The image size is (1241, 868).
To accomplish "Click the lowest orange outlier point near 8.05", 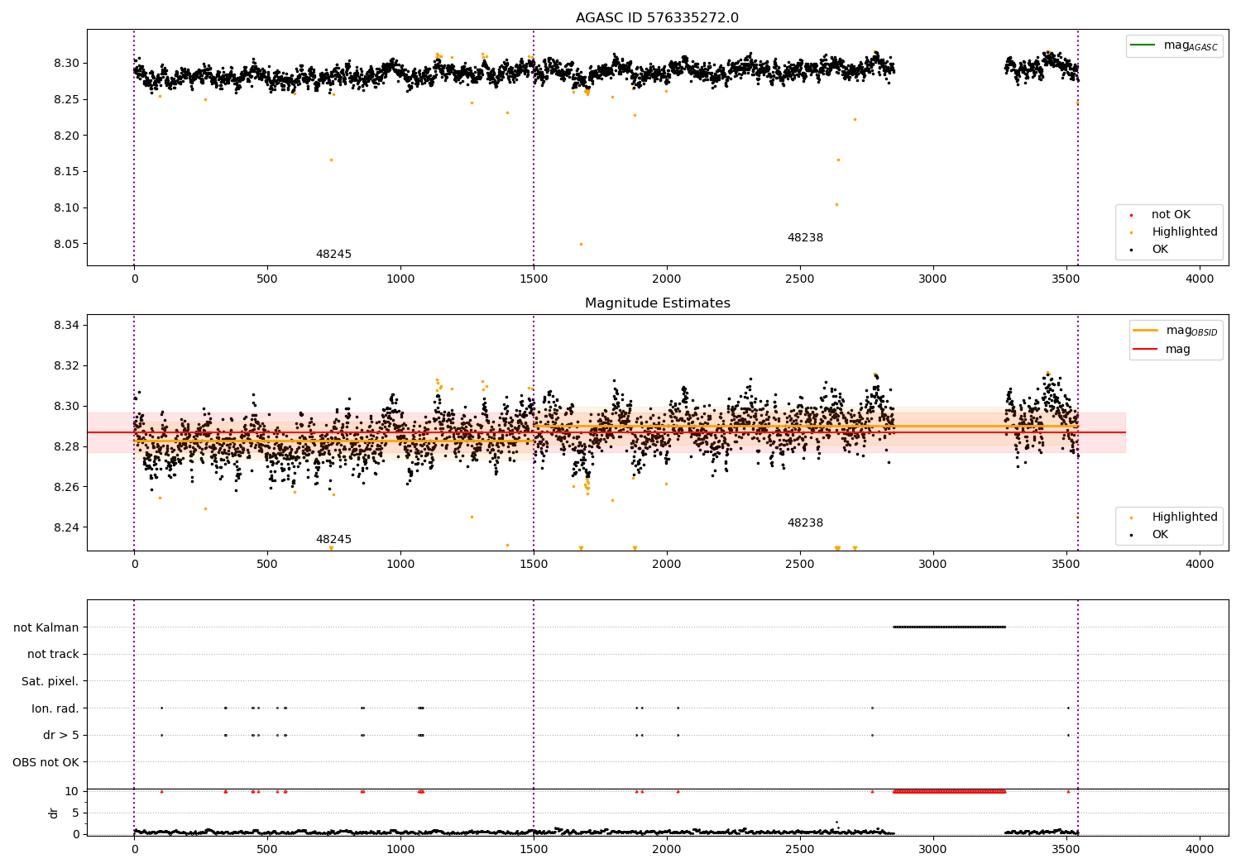I will [x=581, y=244].
